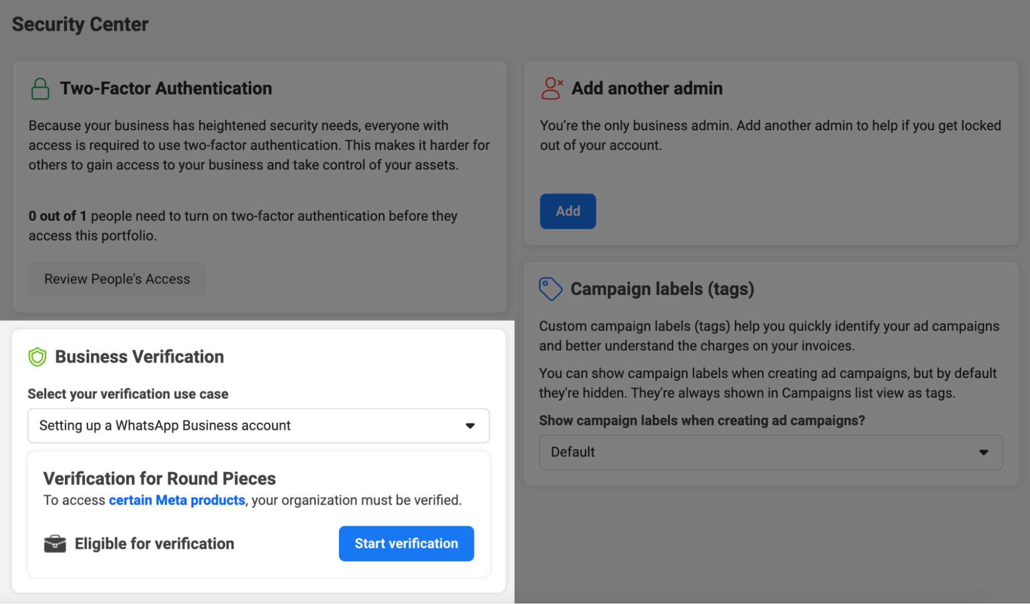Click the Add another admin heading

coord(647,88)
